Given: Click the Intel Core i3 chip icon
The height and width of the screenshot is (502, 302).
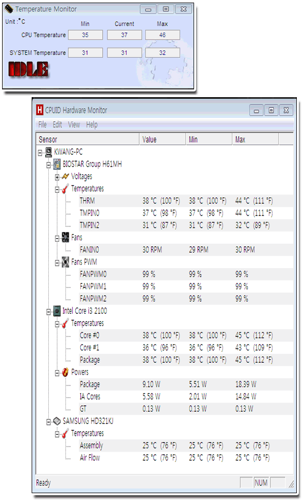Looking at the screenshot, I should point(57,311).
